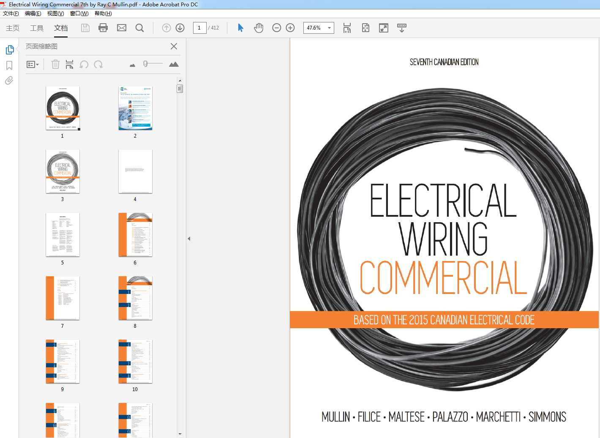
Task: Click the print icon
Action: [x=103, y=28]
